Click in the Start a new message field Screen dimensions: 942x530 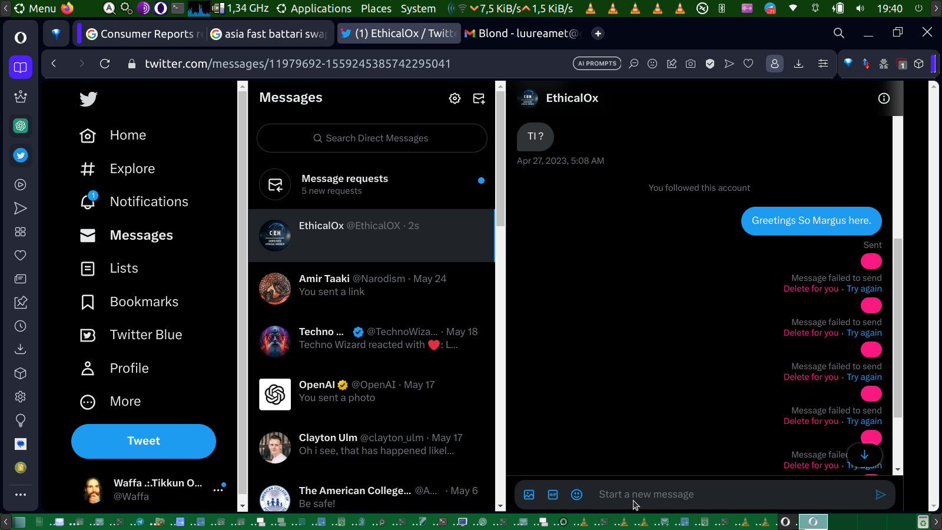pos(730,495)
